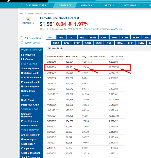Screen dimensions: 151x158
Task: Open Press Releases in the sidebar
Action: click(29, 121)
